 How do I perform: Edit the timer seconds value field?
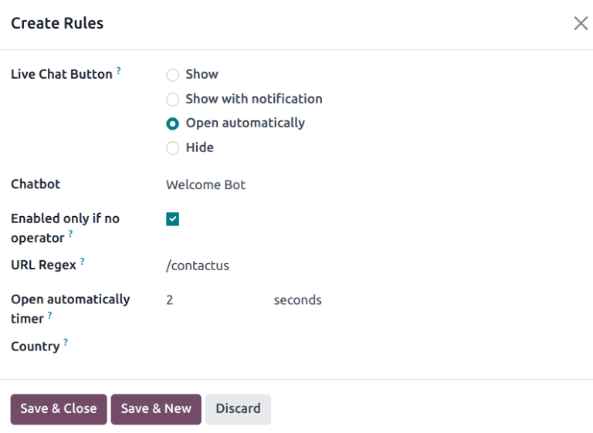pyautogui.click(x=212, y=300)
